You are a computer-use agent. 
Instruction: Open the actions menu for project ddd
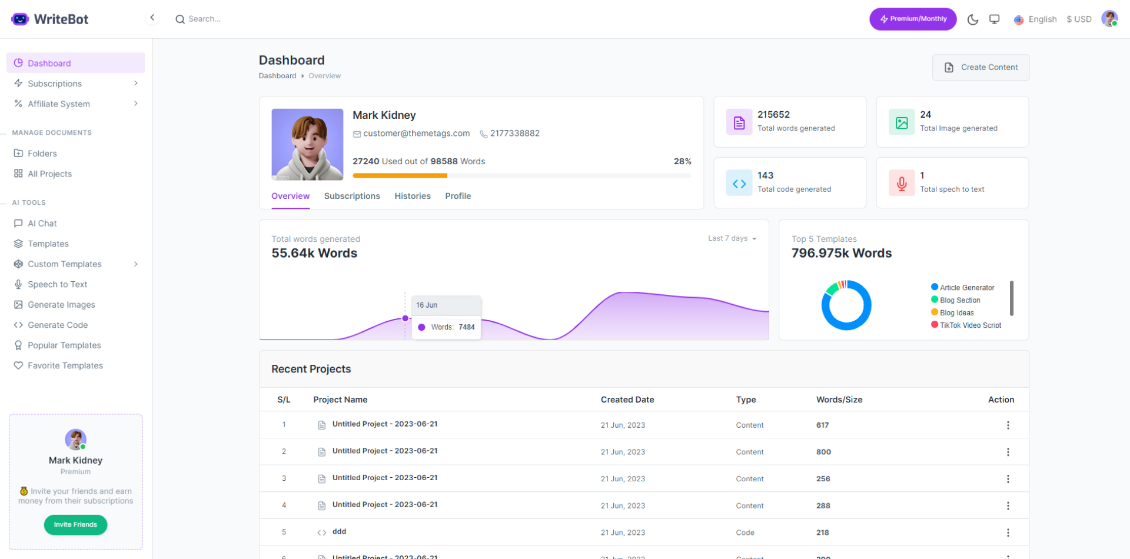pyautogui.click(x=1008, y=532)
